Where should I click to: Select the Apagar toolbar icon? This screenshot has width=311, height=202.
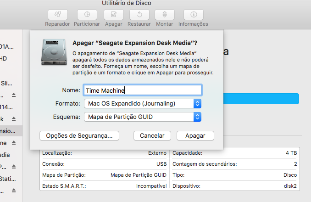[114, 15]
